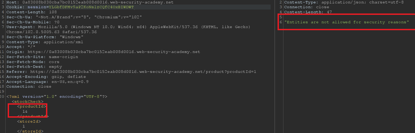Click the closing storeId tag
The height and width of the screenshot is (133, 415).
pyautogui.click(x=30, y=131)
